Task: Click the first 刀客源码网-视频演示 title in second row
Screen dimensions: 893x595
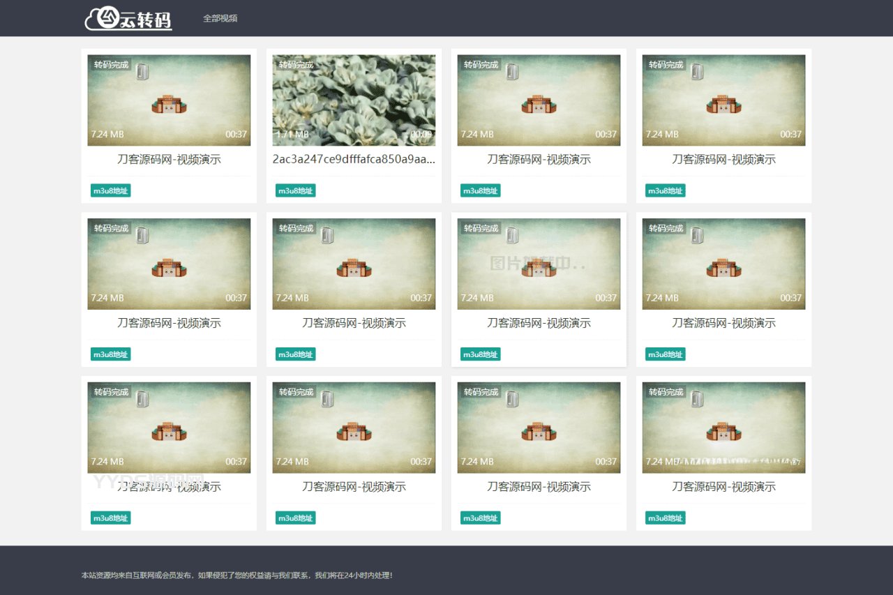Action: [169, 323]
